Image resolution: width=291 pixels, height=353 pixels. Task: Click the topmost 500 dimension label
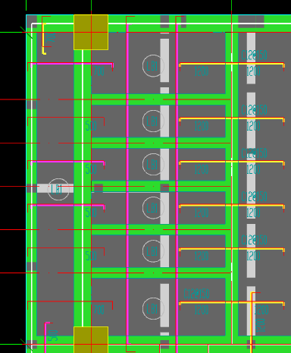(x=91, y=126)
